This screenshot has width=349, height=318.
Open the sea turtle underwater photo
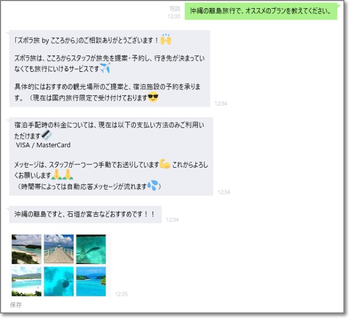(59, 282)
